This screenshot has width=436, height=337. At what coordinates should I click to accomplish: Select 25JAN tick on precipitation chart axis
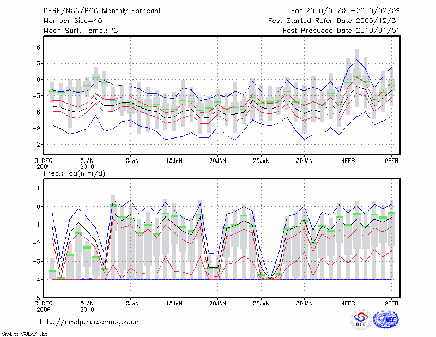261,303
